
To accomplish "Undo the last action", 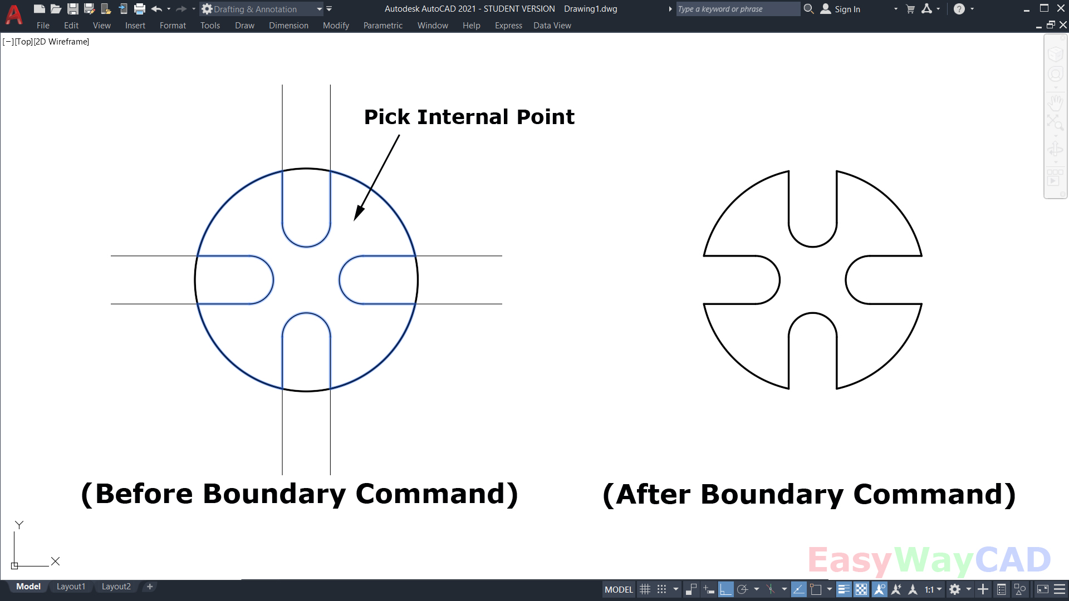I will tap(156, 9).
